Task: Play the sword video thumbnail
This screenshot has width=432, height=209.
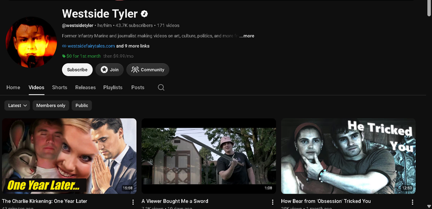Action: tap(208, 156)
